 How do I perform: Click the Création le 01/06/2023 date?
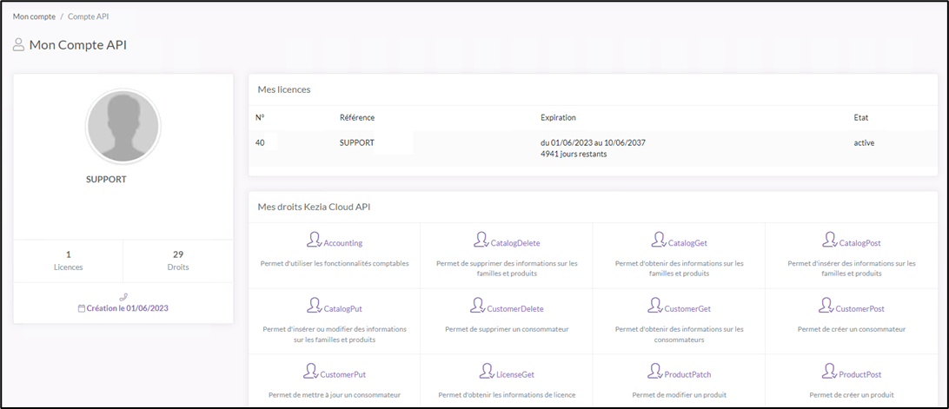click(123, 308)
